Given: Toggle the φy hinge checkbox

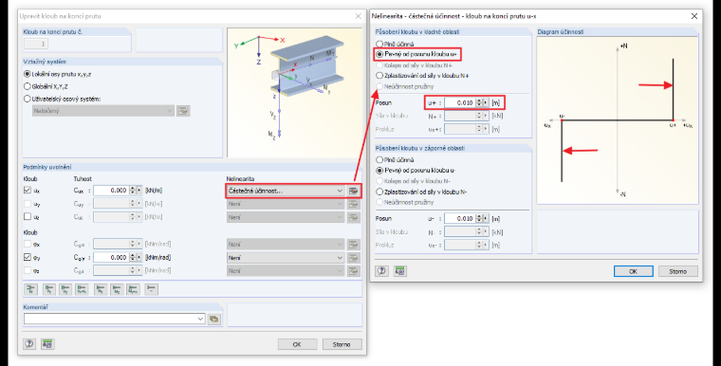Looking at the screenshot, I should pos(28,258).
